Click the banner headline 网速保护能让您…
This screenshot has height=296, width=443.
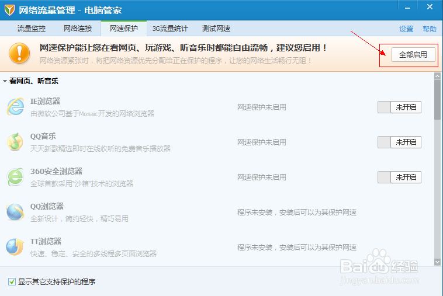point(183,48)
